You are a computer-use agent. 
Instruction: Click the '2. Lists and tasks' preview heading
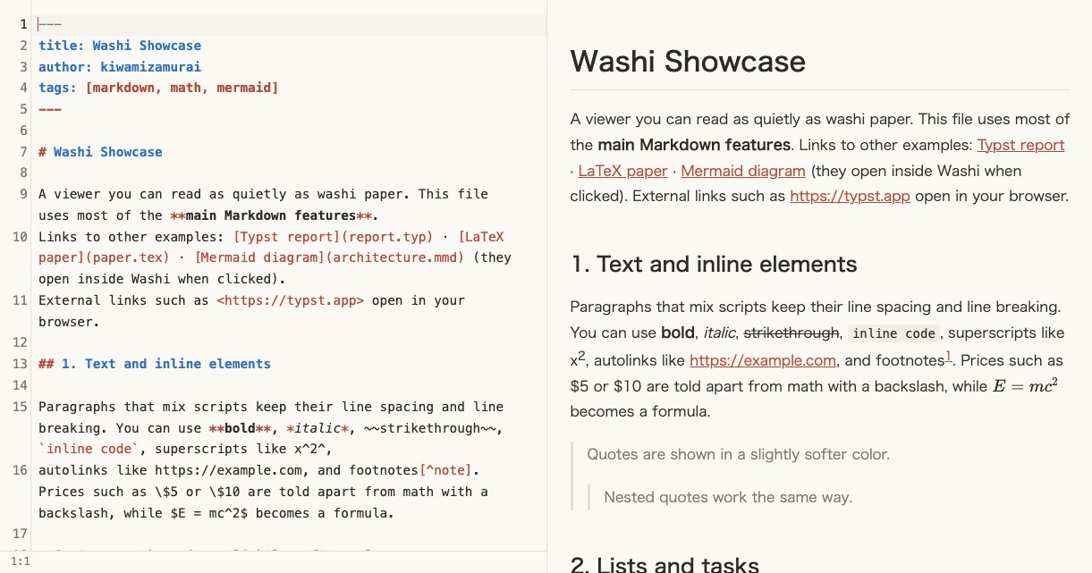click(x=665, y=564)
